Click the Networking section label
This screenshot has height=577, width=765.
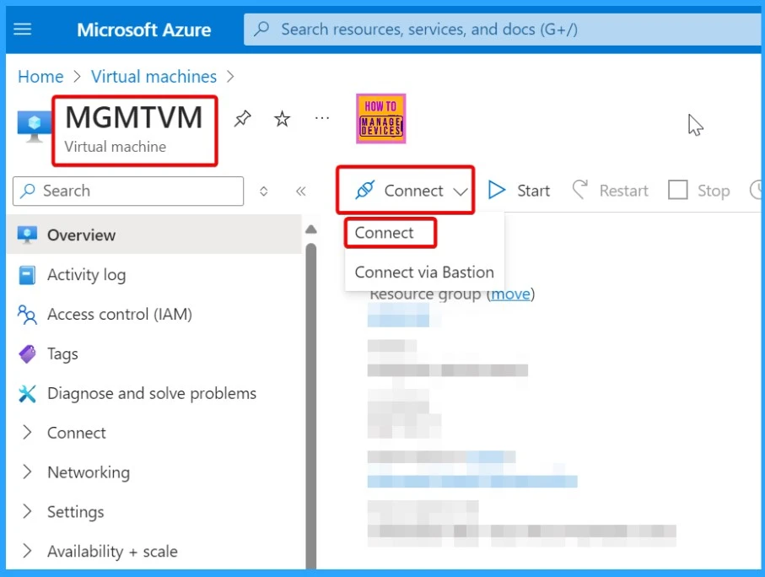point(89,472)
